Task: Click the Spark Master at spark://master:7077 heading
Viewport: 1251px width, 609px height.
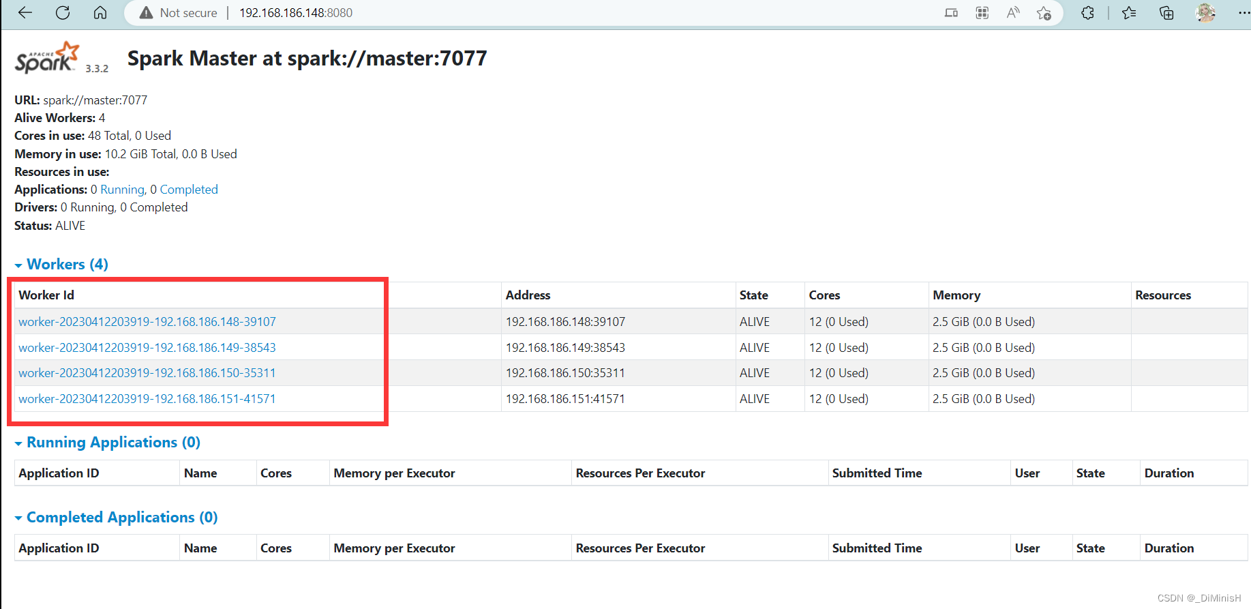Action: click(x=307, y=59)
